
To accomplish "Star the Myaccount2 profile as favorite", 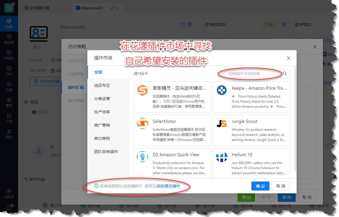I will tap(183, 24).
